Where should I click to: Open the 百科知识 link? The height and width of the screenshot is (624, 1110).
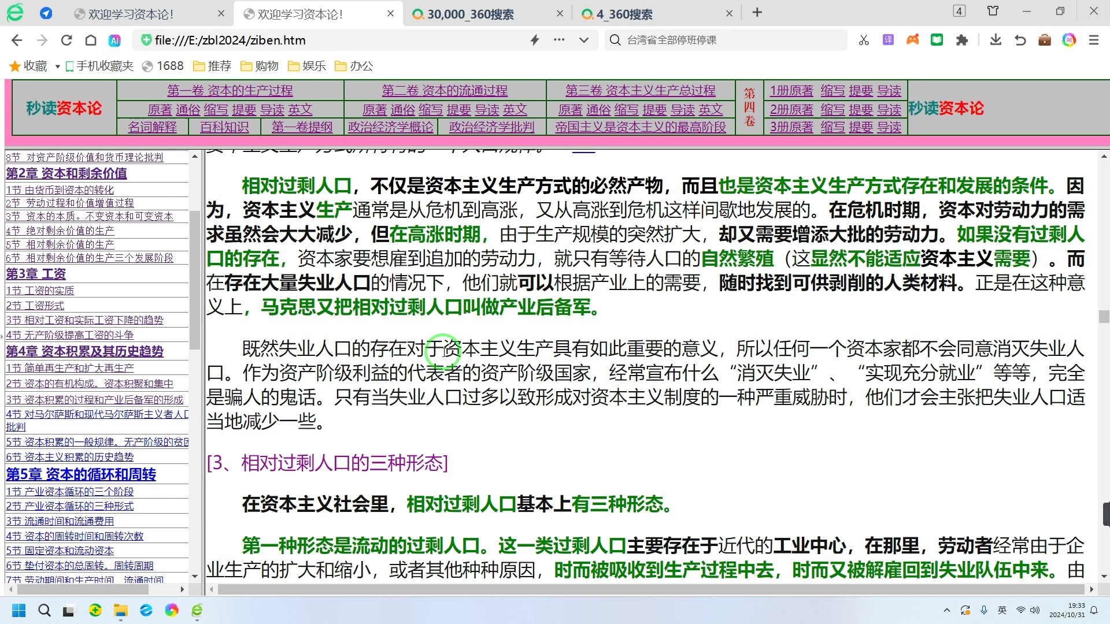(x=224, y=127)
